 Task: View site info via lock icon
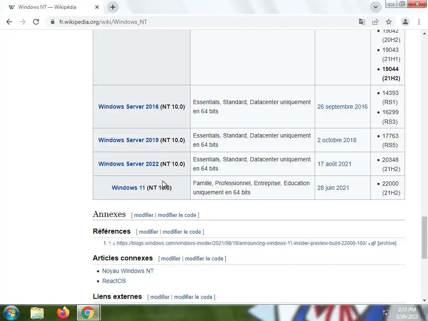pyautogui.click(x=52, y=22)
